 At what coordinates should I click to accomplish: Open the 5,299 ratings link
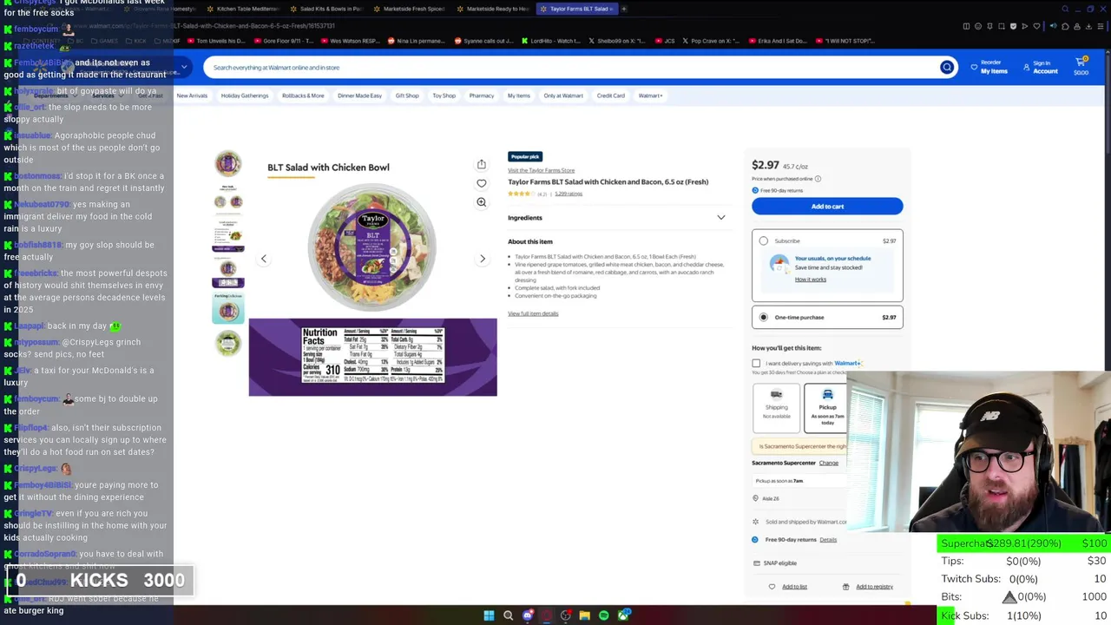(569, 194)
